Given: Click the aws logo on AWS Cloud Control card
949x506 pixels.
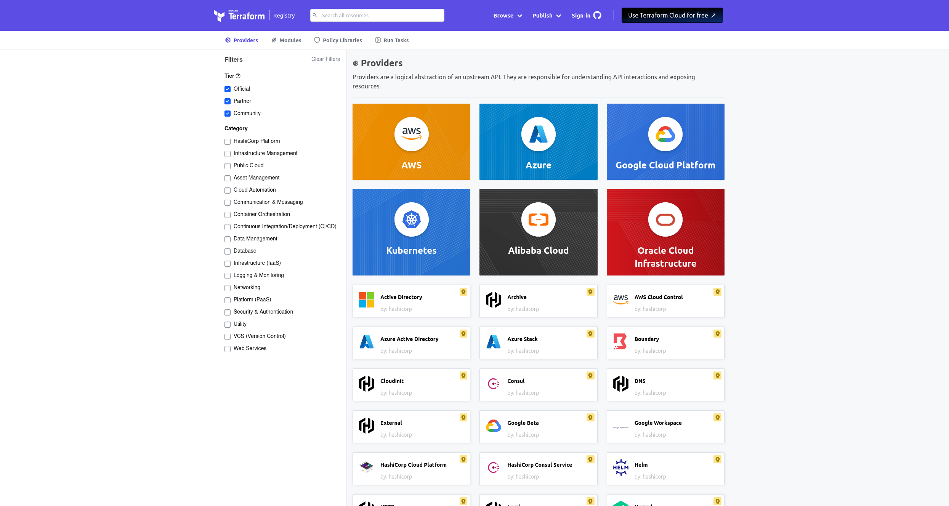Looking at the screenshot, I should point(621,300).
